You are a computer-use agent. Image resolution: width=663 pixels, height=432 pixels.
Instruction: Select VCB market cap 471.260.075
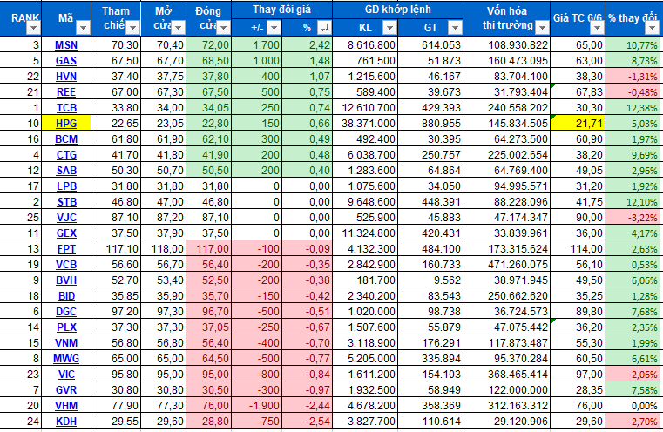(506, 264)
